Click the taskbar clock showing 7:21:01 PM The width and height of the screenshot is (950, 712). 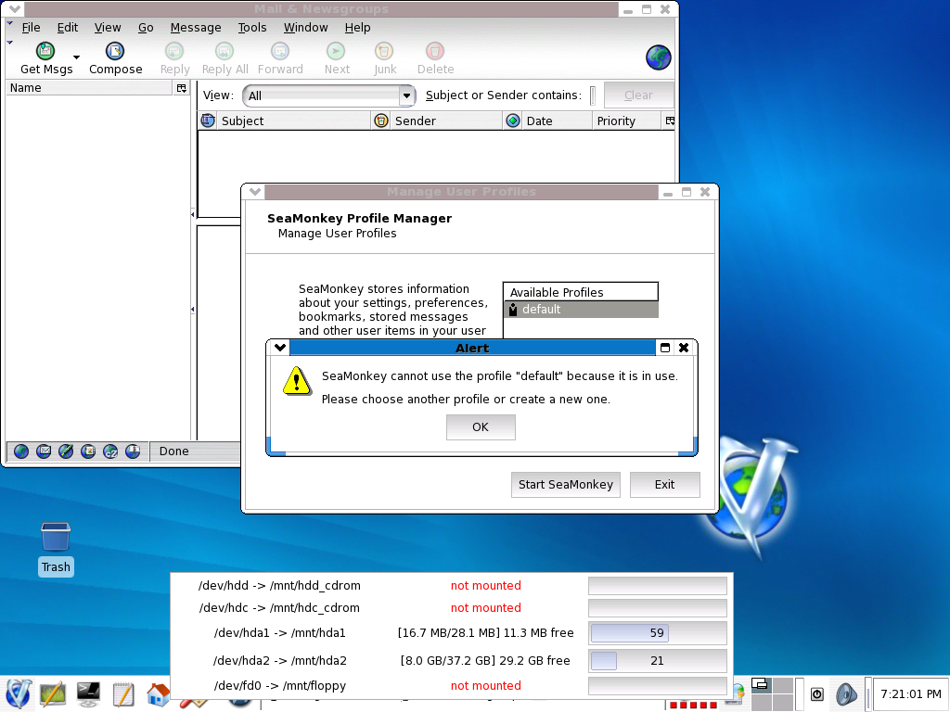click(x=910, y=693)
